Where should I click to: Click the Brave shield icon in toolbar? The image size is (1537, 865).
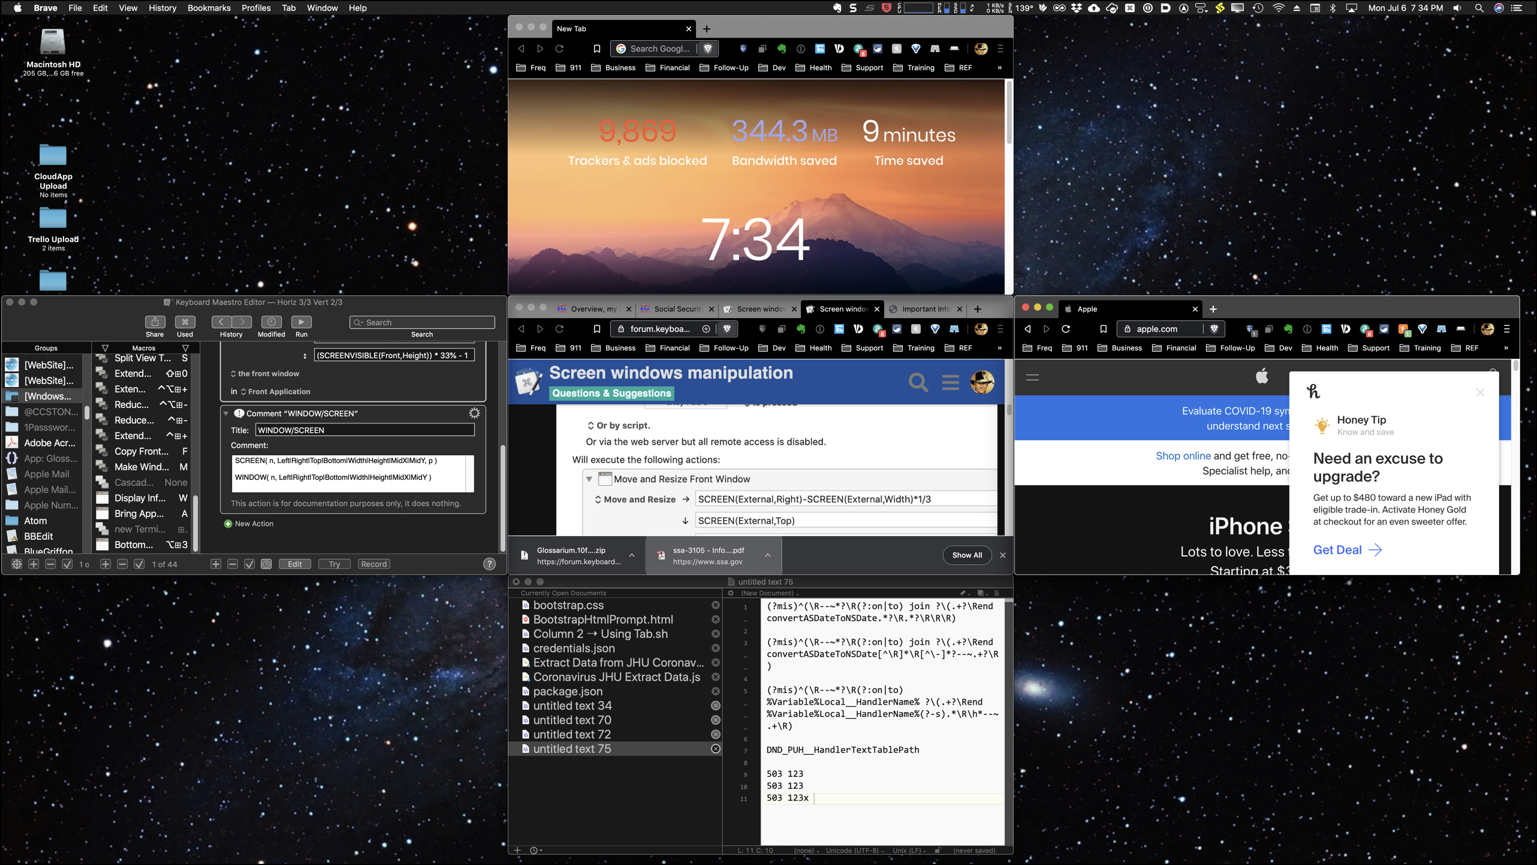coord(707,49)
